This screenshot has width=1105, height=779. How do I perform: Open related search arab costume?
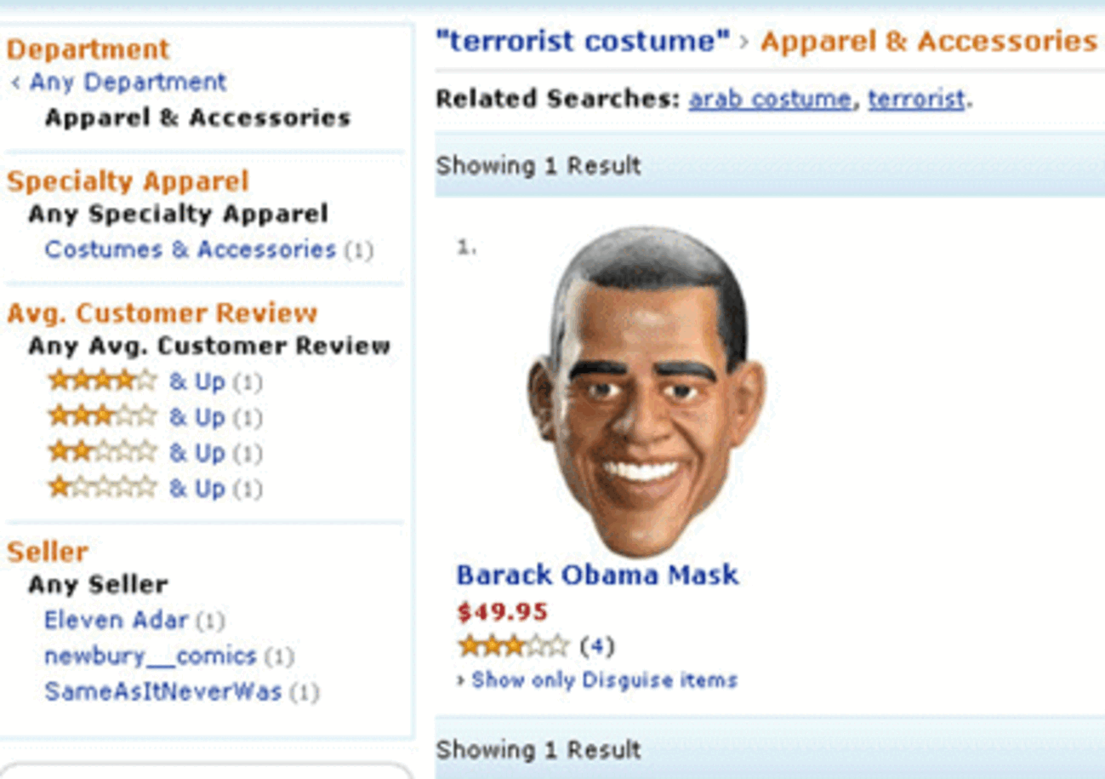pyautogui.click(x=769, y=100)
